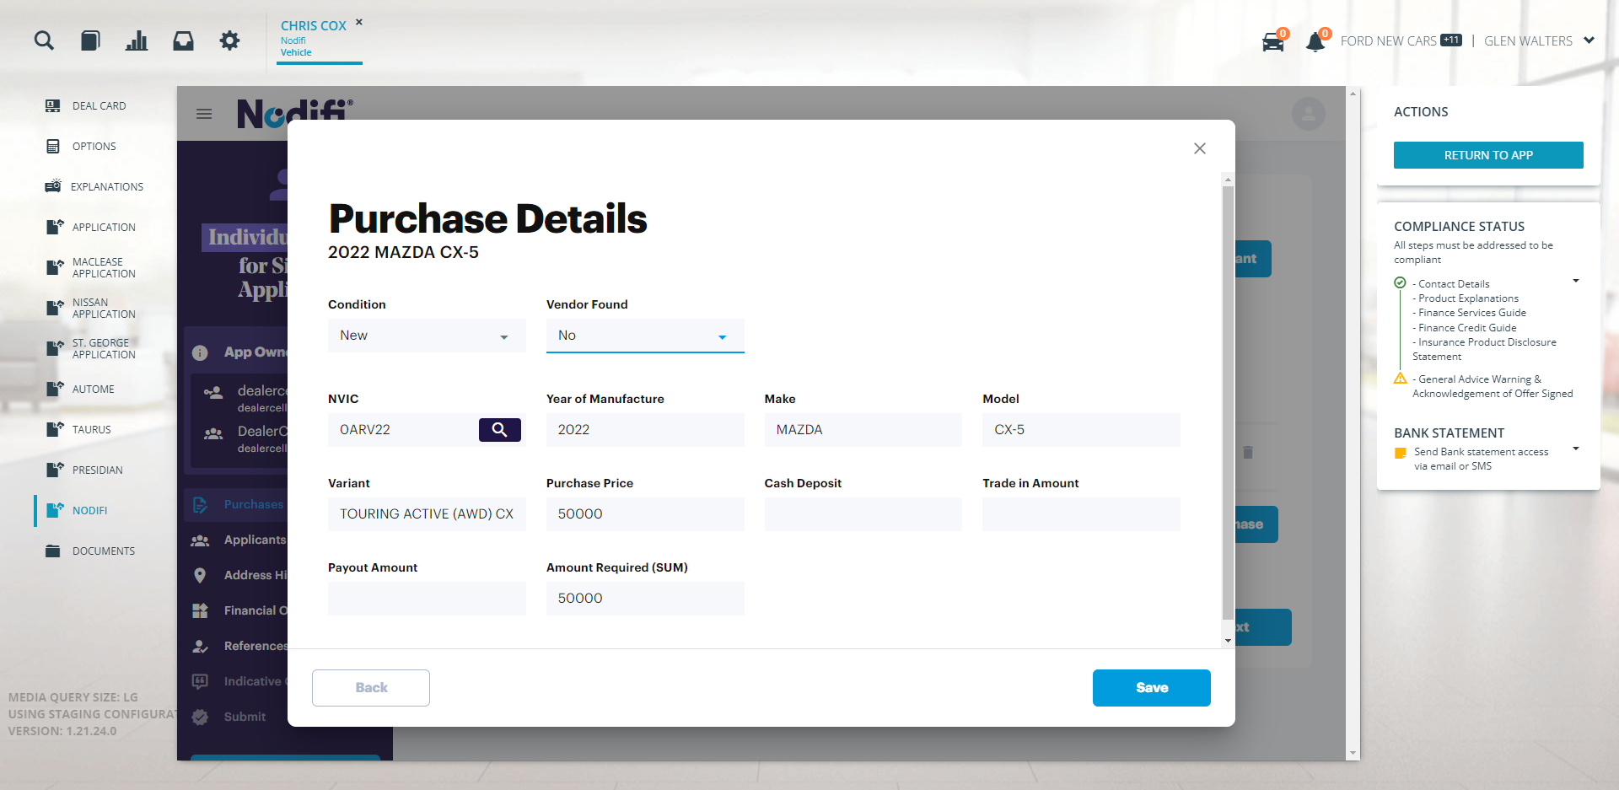Click the Model field

click(1081, 430)
